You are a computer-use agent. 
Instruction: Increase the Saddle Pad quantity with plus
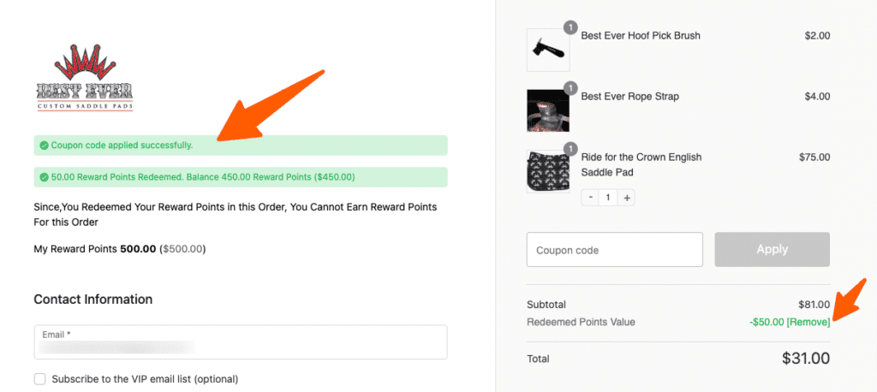tap(627, 198)
